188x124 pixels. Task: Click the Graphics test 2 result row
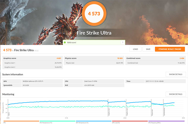pos(32,67)
